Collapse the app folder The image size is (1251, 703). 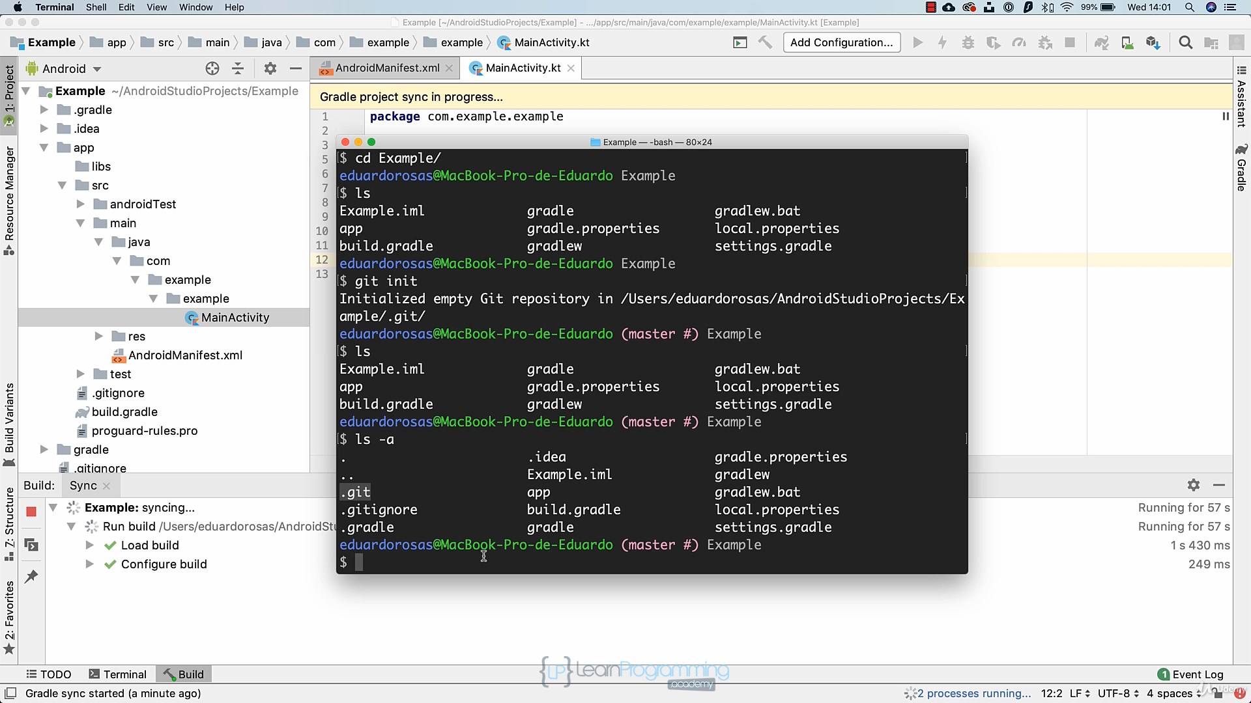pos(44,148)
